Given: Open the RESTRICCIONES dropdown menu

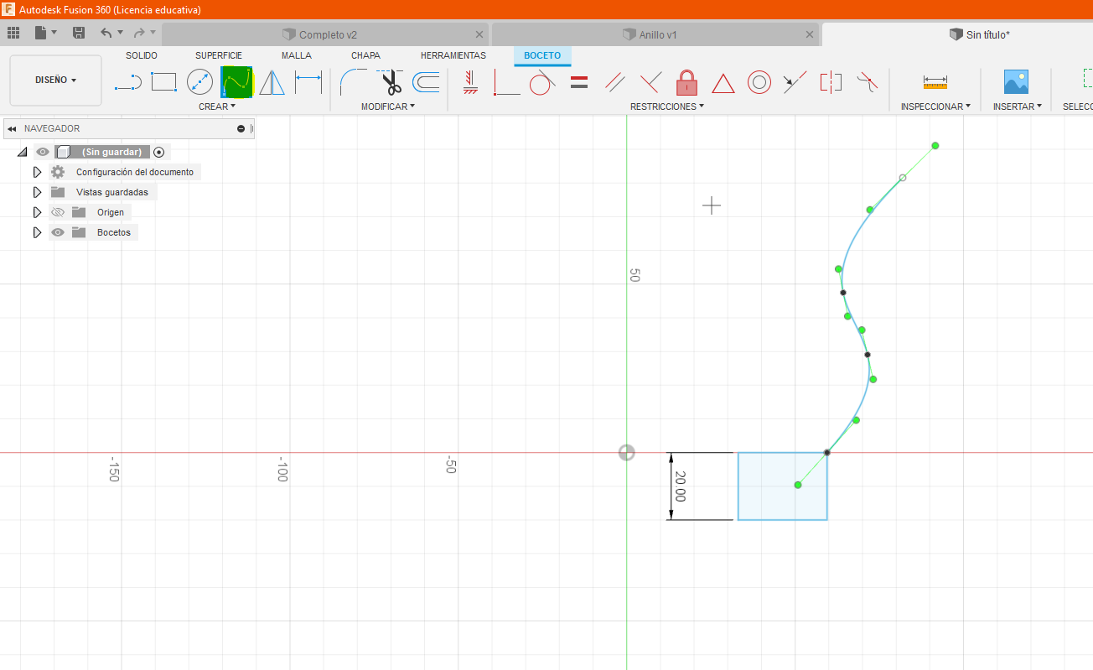Looking at the screenshot, I should [667, 106].
